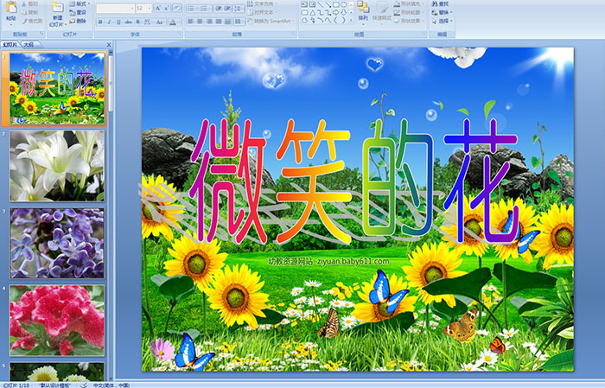
Task: Select slide 4 red cockscomb thumbnail
Action: click(x=57, y=321)
